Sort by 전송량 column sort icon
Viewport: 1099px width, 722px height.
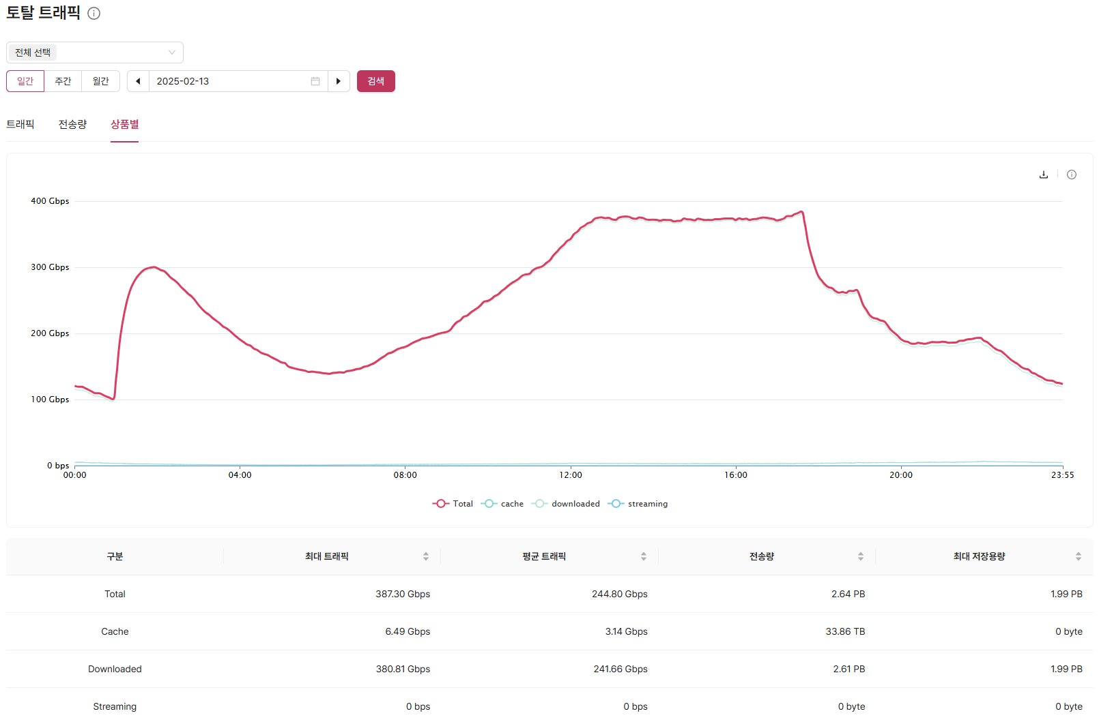(860, 556)
